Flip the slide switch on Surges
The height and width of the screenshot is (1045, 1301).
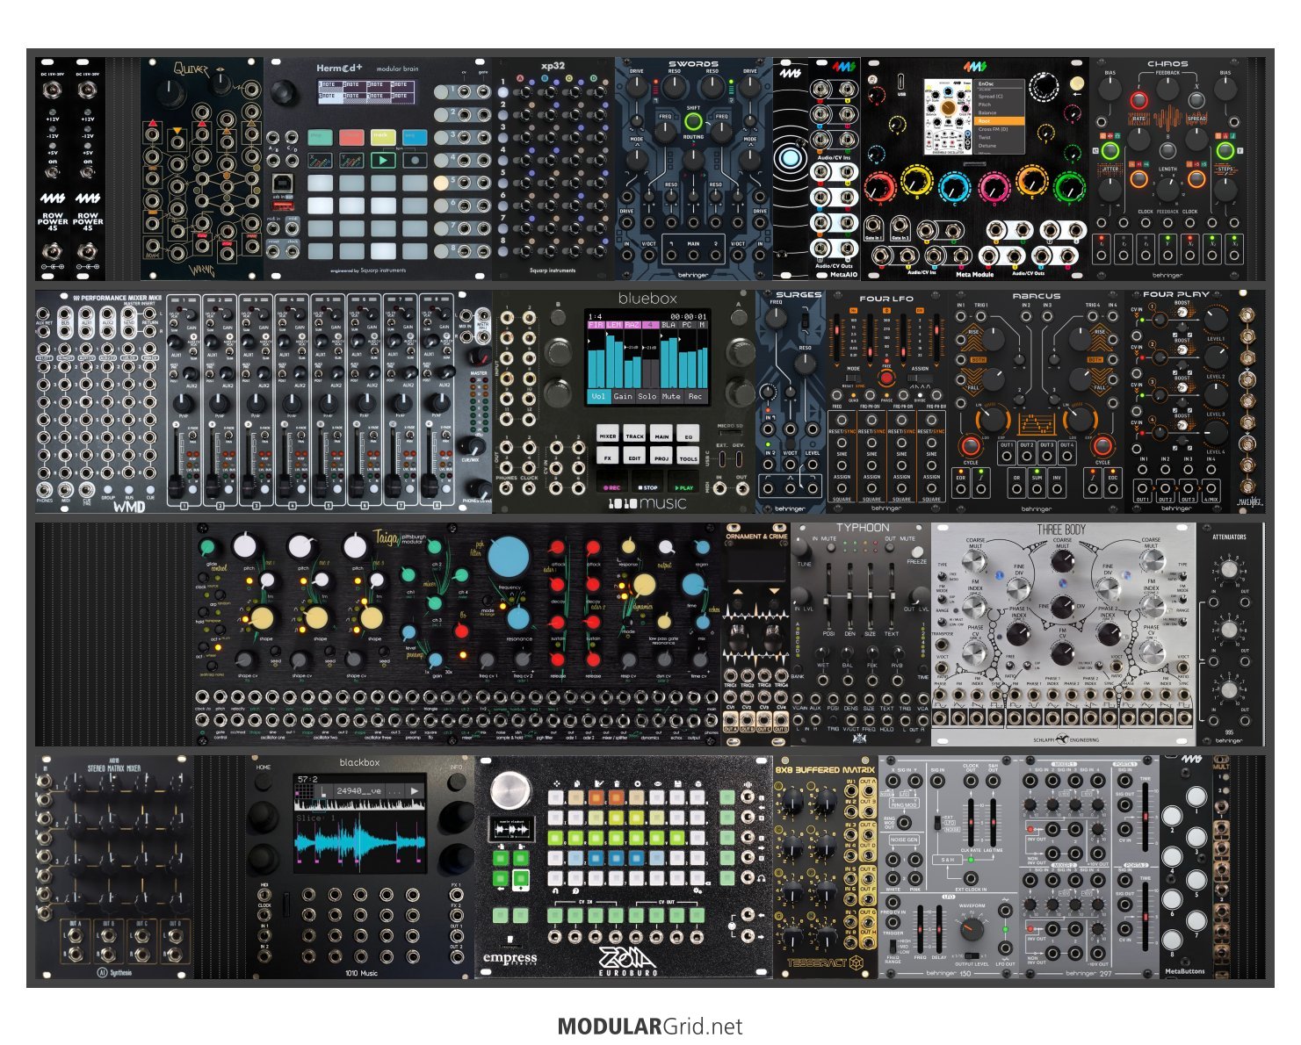[x=804, y=321]
